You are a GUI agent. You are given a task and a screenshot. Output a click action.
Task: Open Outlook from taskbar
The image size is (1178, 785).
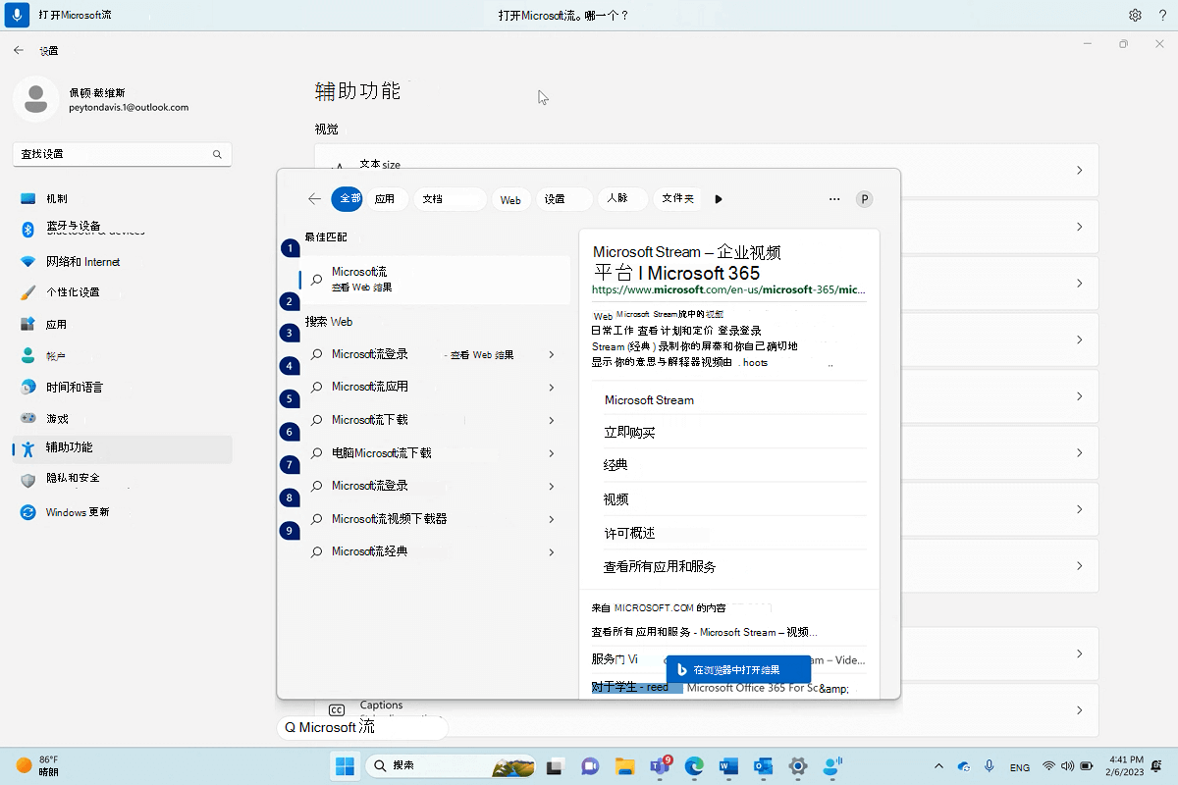pos(763,765)
